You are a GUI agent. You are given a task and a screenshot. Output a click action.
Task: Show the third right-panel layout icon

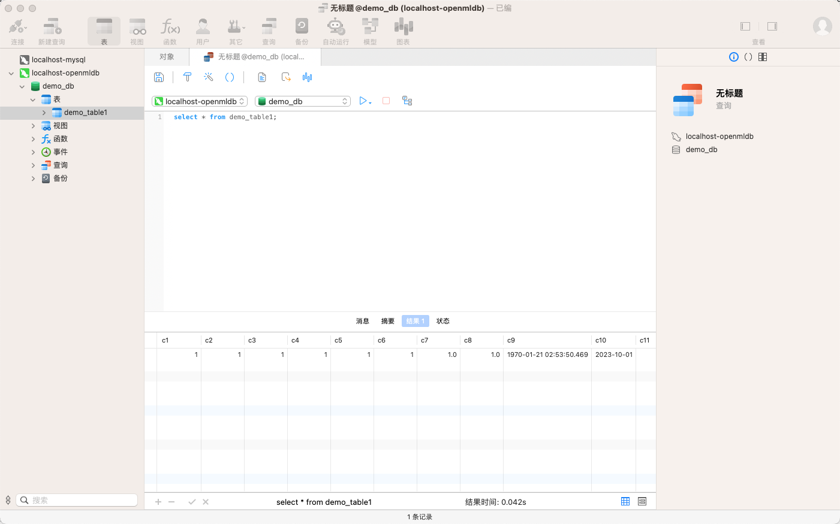coord(763,57)
